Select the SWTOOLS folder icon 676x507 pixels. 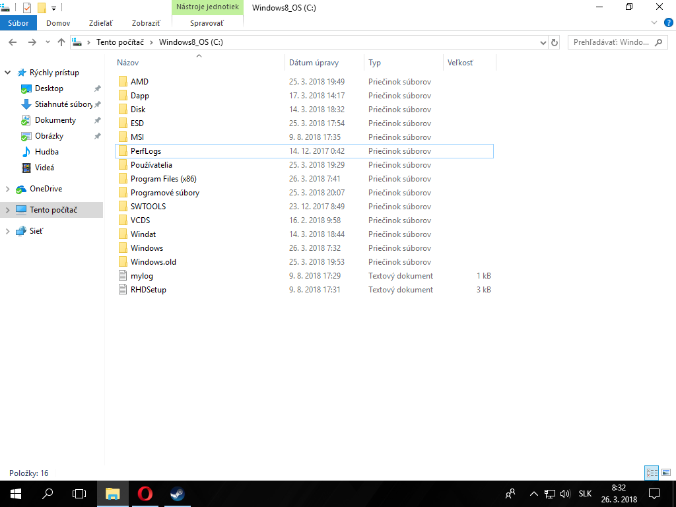pyautogui.click(x=123, y=207)
